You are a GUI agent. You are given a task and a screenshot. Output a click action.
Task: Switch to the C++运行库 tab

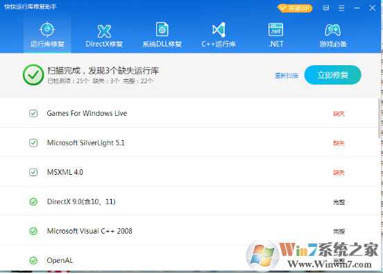coord(219,34)
